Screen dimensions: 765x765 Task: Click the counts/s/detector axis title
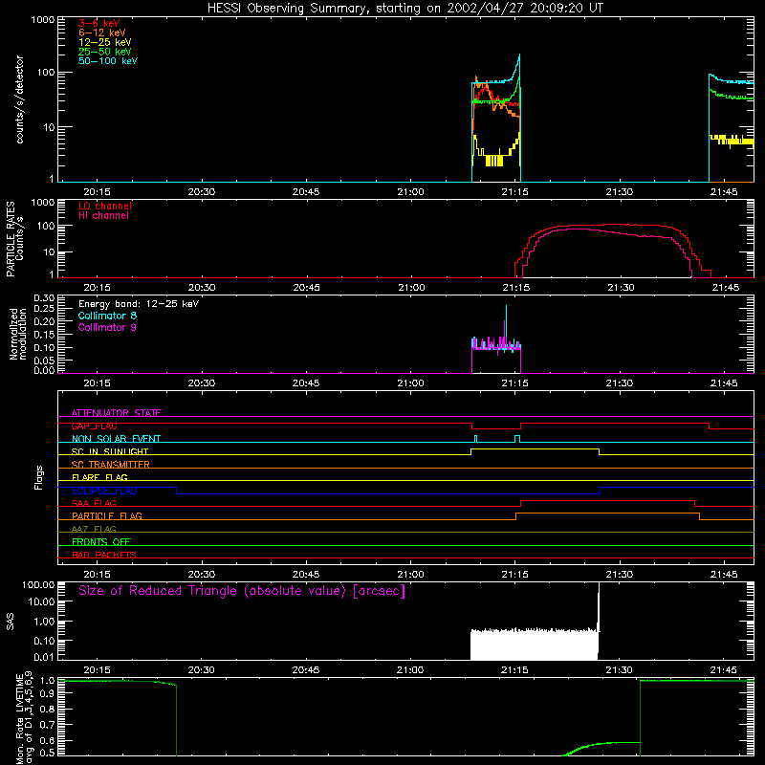20,99
